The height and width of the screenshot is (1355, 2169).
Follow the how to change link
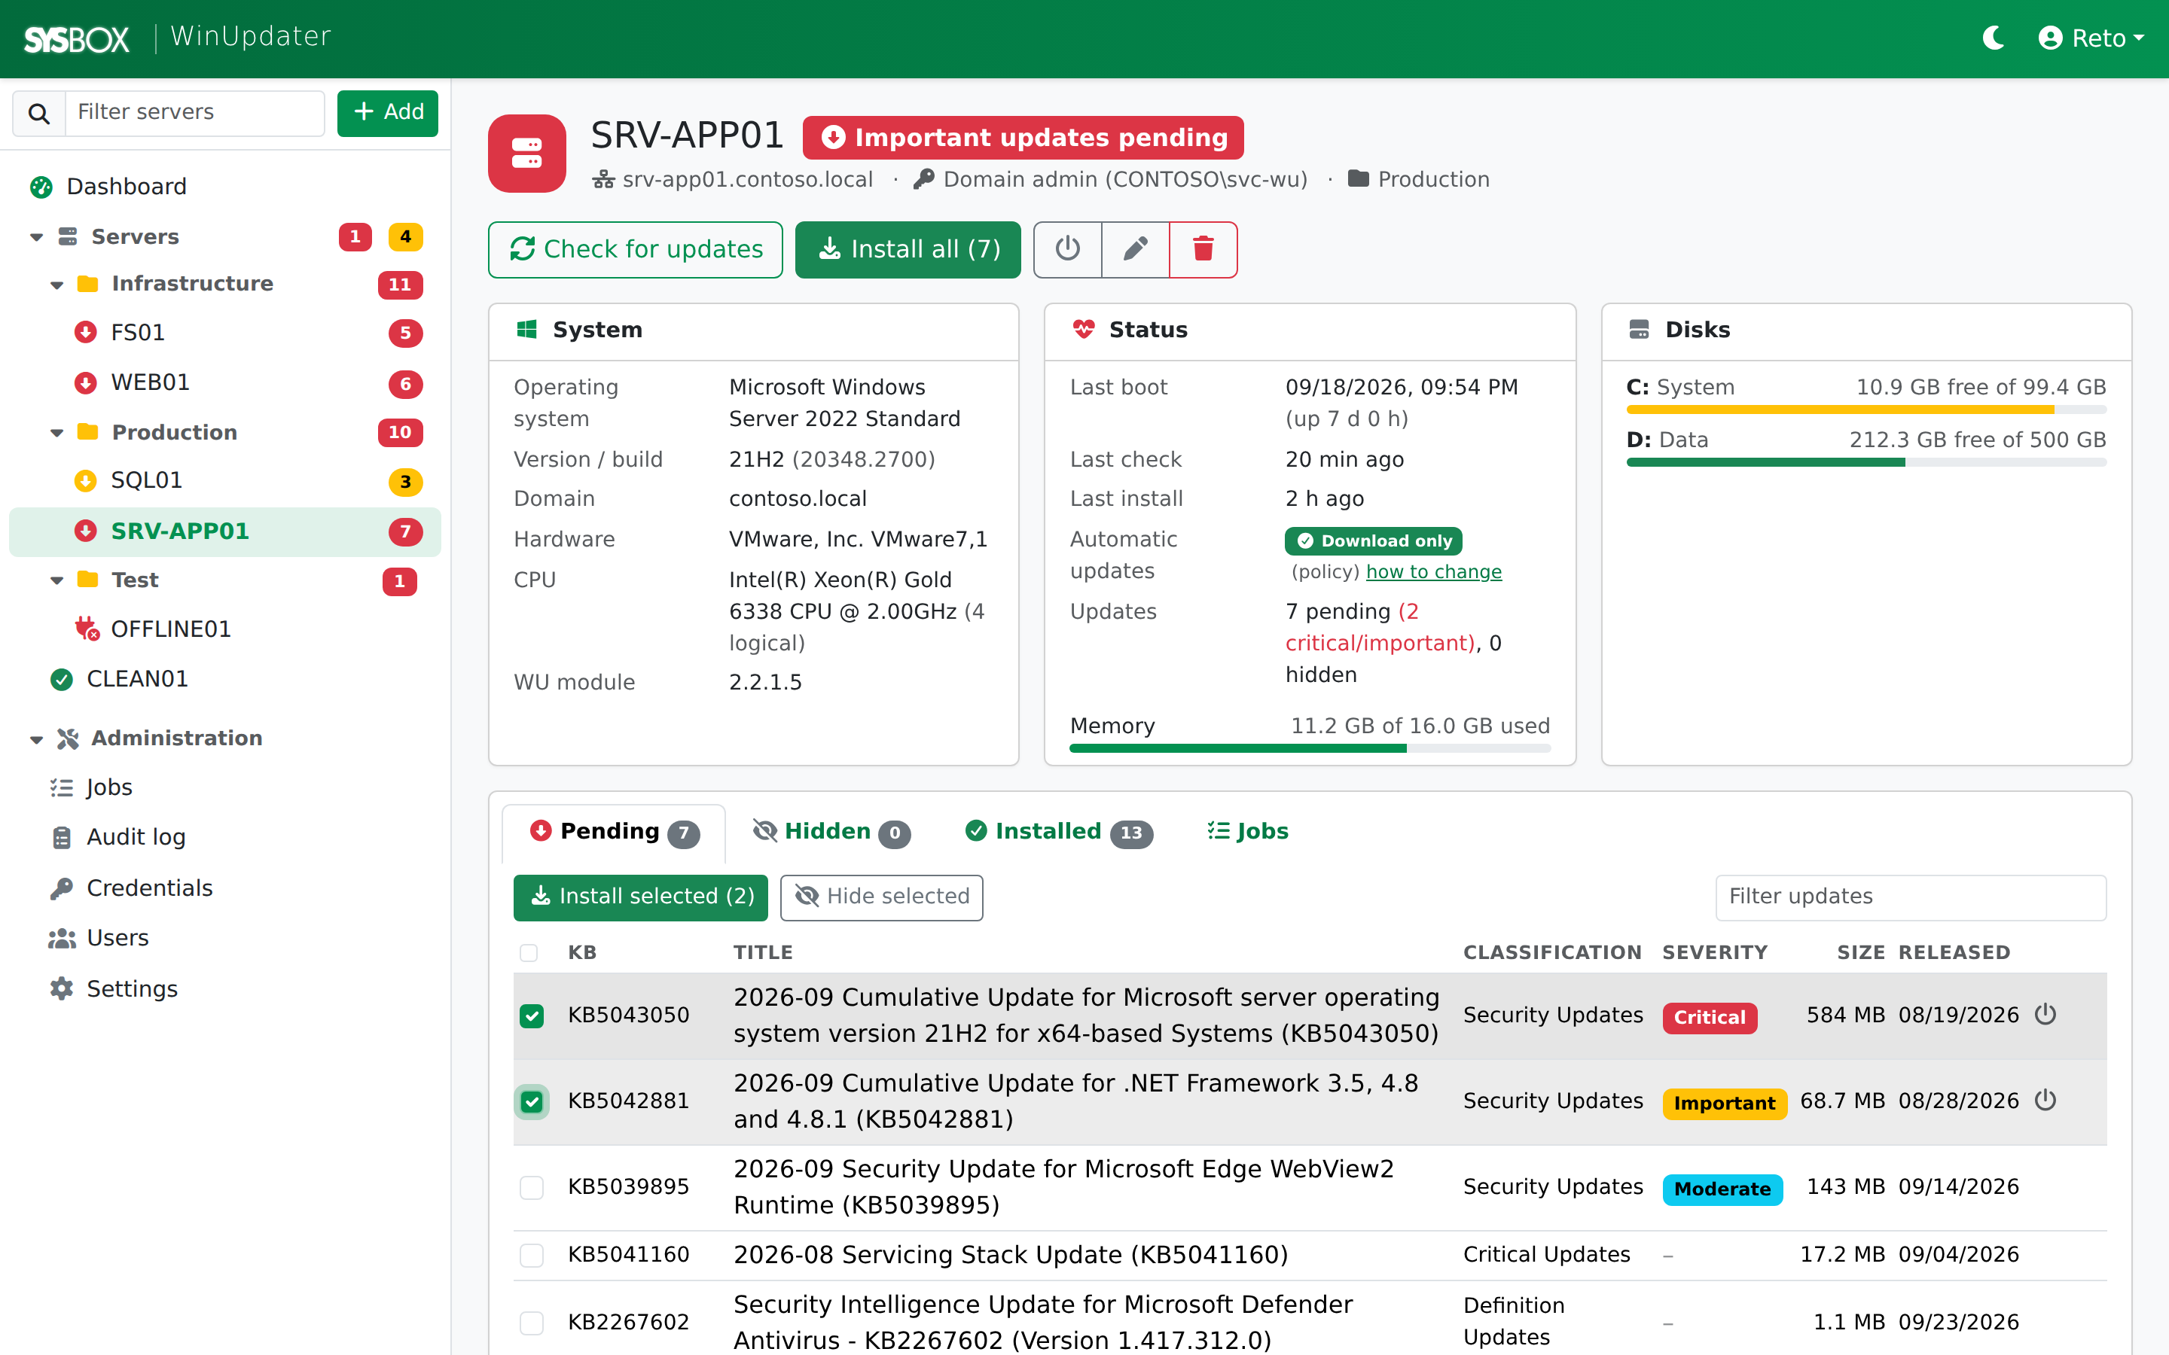coord(1434,572)
